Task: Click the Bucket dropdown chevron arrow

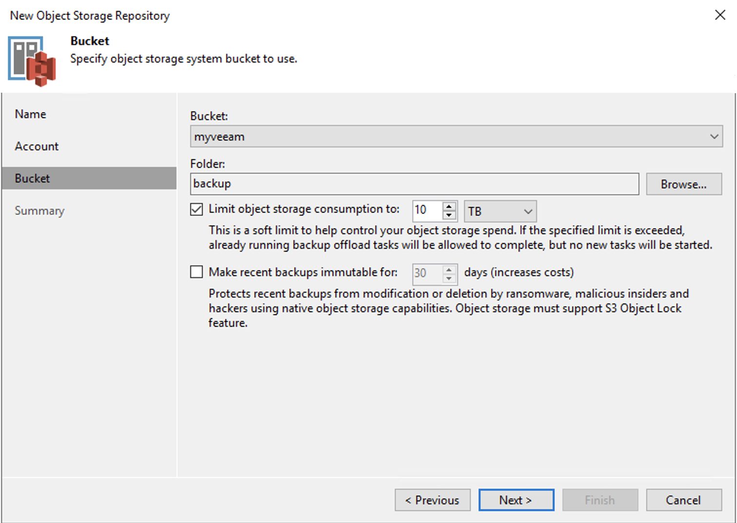Action: click(714, 137)
